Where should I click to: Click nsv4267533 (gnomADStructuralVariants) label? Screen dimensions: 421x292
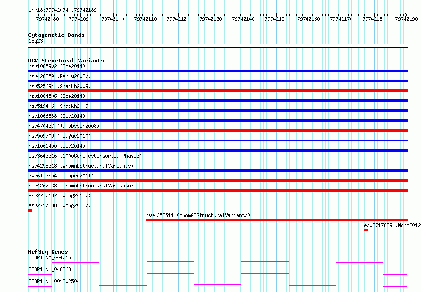click(81, 186)
